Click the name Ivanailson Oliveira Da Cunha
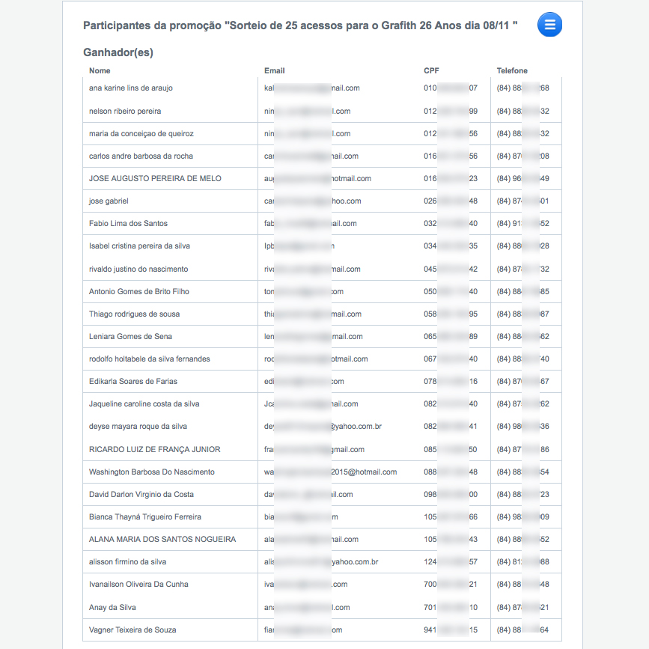This screenshot has width=649, height=649. click(x=138, y=585)
